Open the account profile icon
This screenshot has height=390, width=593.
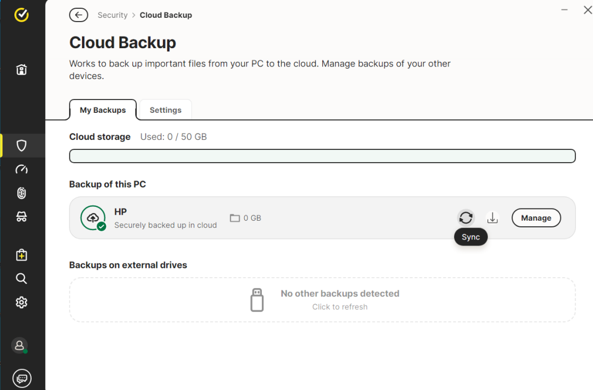click(20, 345)
